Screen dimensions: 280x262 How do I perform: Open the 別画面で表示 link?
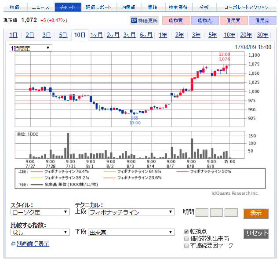pos(33,244)
